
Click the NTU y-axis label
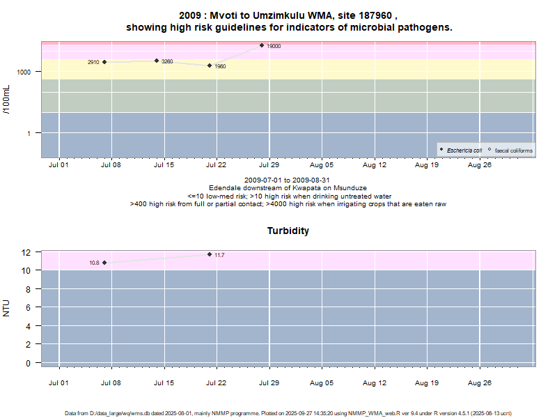click(x=7, y=307)
